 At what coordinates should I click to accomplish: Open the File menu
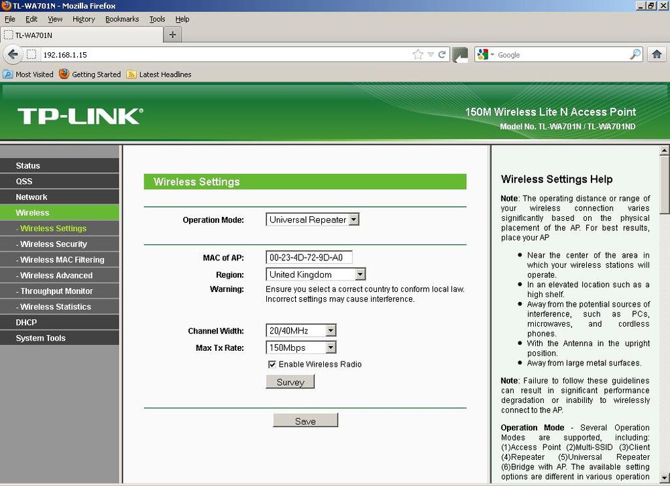10,19
